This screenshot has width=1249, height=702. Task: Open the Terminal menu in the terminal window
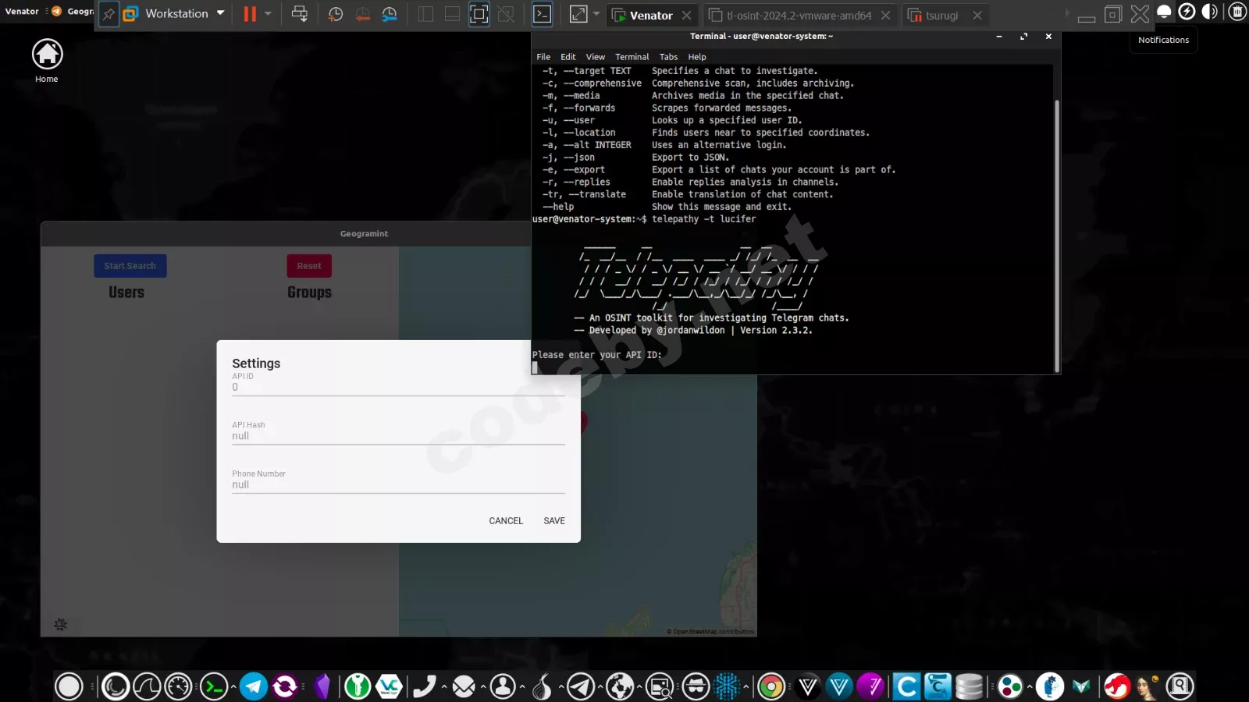(x=632, y=56)
